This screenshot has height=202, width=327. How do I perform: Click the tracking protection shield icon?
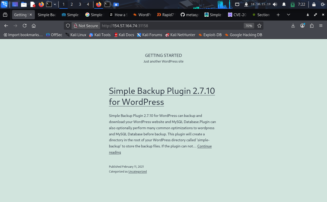click(x=68, y=26)
